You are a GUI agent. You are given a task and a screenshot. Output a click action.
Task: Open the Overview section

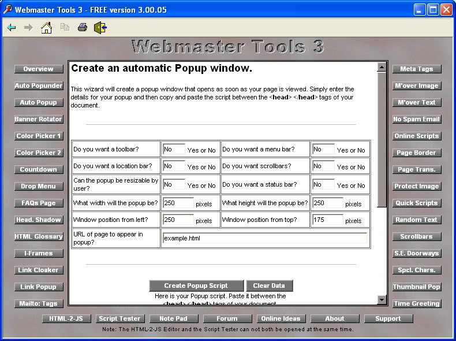pos(39,69)
